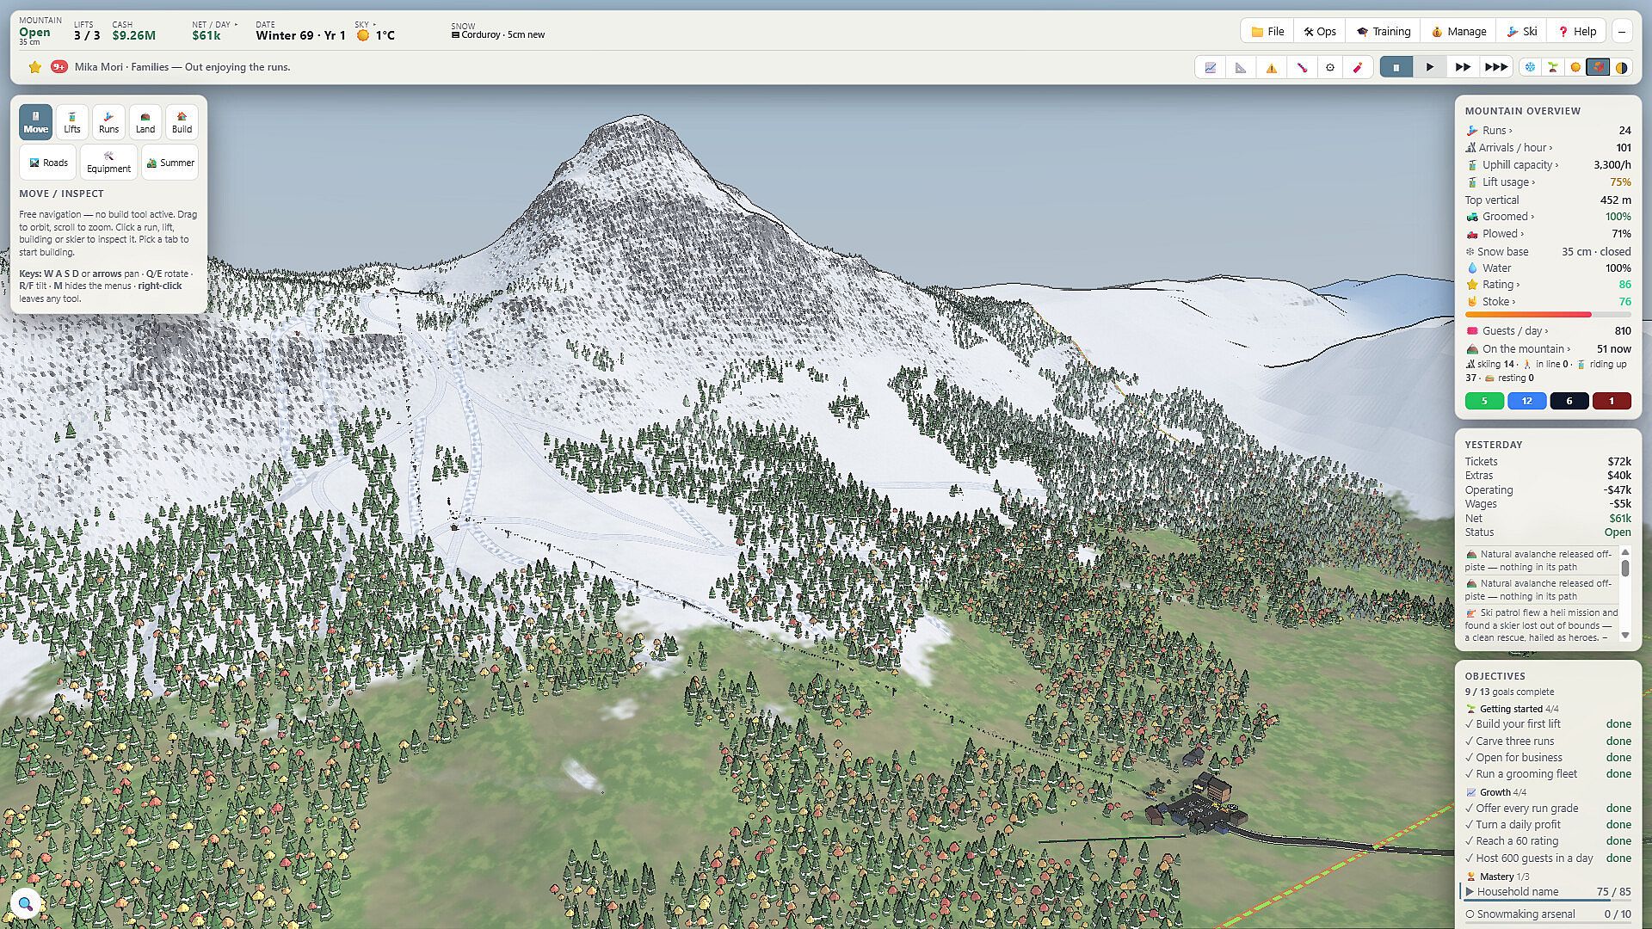Toggle the autumn leaves season button
The width and height of the screenshot is (1652, 929).
click(1598, 67)
